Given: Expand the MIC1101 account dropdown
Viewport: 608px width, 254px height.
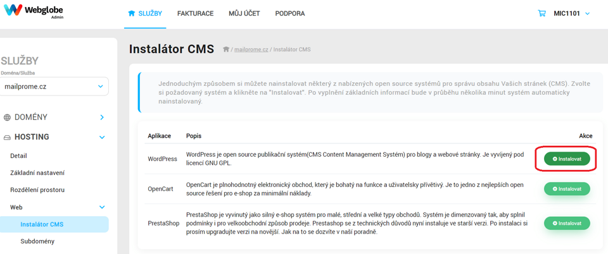Looking at the screenshot, I should [571, 13].
